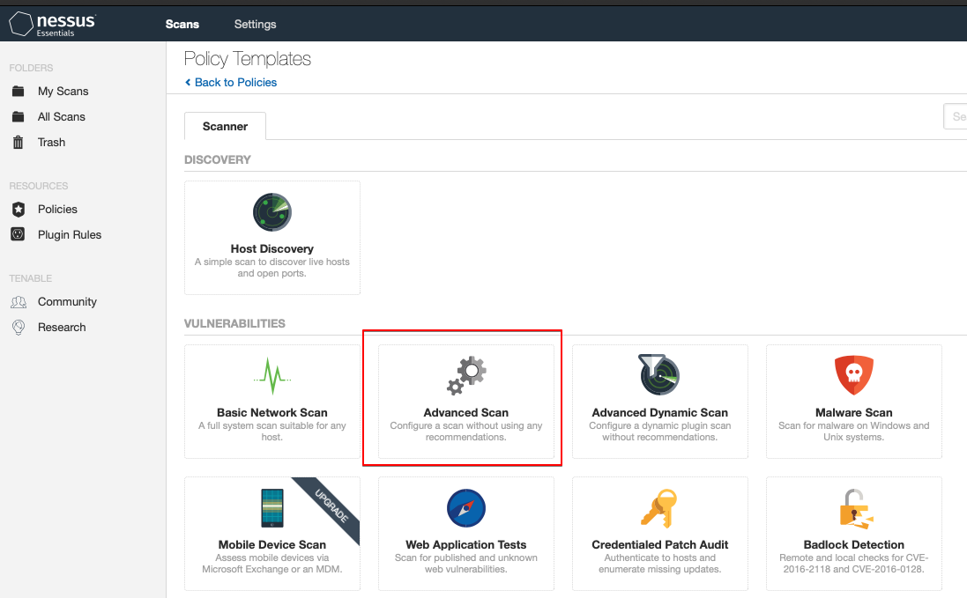Click 'Authenticate to hosts and enumerate' description
The image size is (967, 598).
[x=660, y=564]
